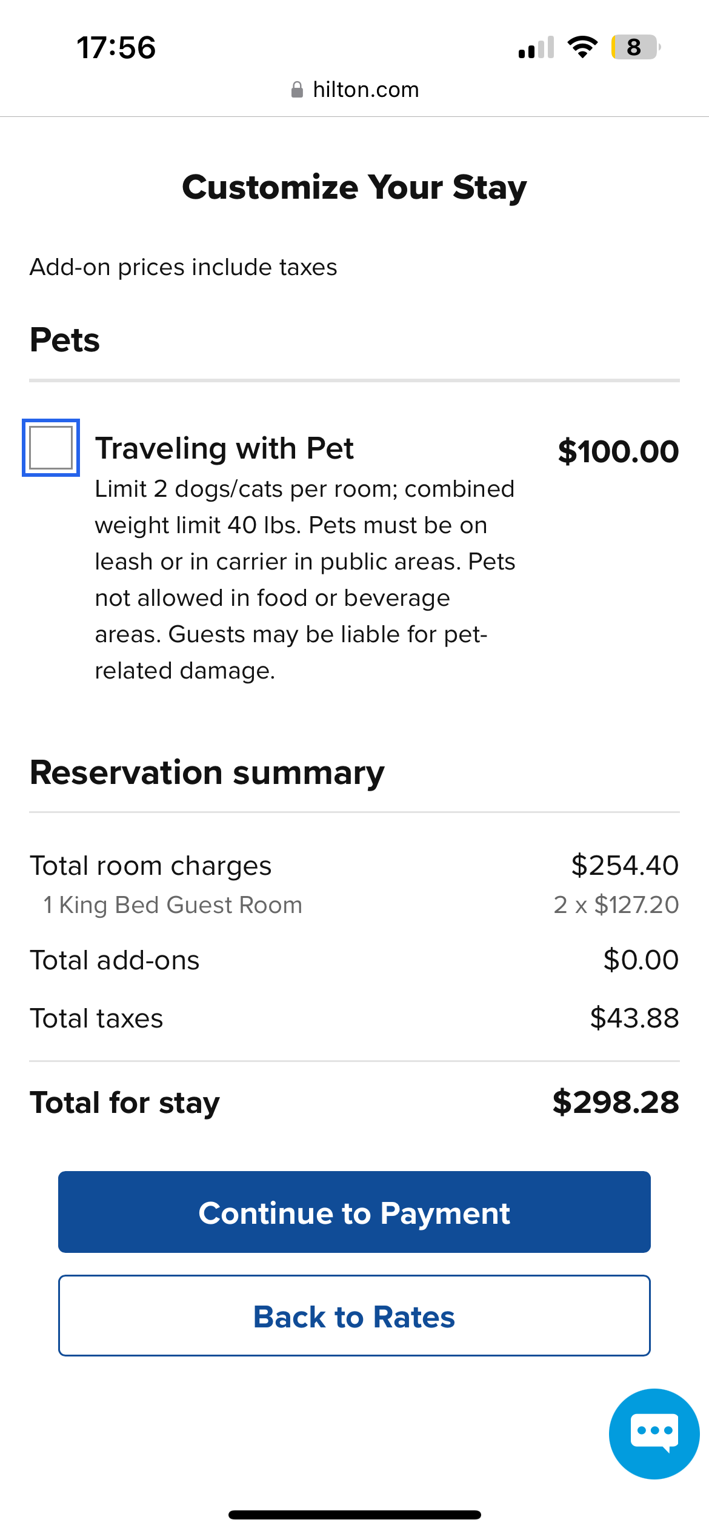Tap the $100.00 pet fee price
This screenshot has width=709, height=1534.
[x=618, y=451]
